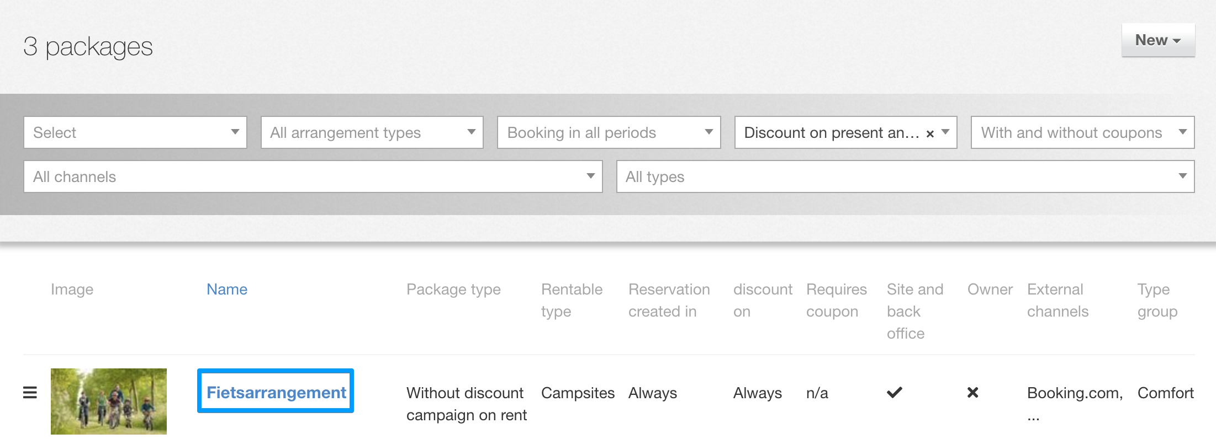
Task: Expand the All types dropdown
Action: [905, 176]
